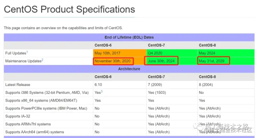The image size is (257, 138).
Task: Click footnote 3 superscript after i386 Yes
Action: (x=102, y=91)
